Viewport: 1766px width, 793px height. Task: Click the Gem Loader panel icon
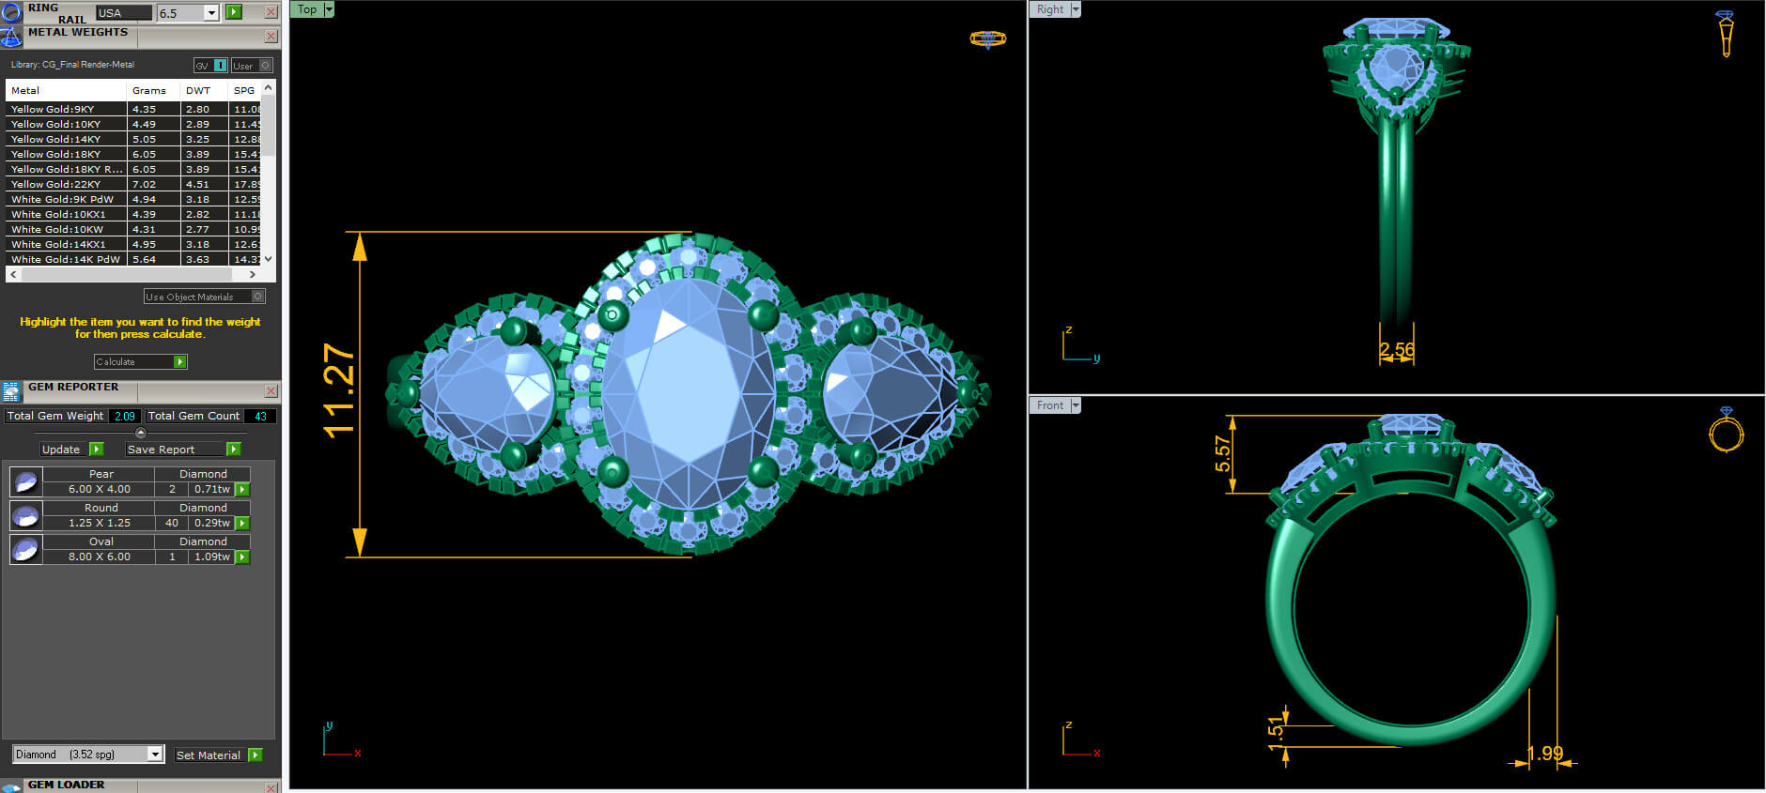pyautogui.click(x=11, y=786)
